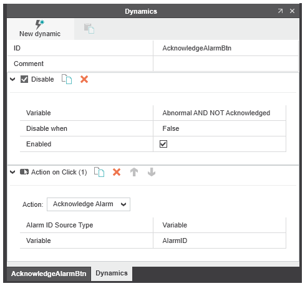Screen dimensions: 305x286
Task: Copy the Disable dynamic
Action: [x=67, y=79]
